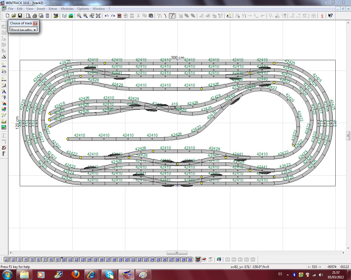
Task: Open Windows Start menu
Action: pos(7,274)
